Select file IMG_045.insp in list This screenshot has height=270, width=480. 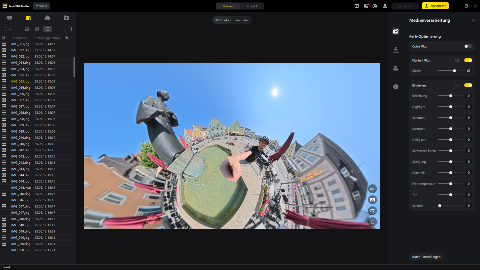click(x=21, y=187)
